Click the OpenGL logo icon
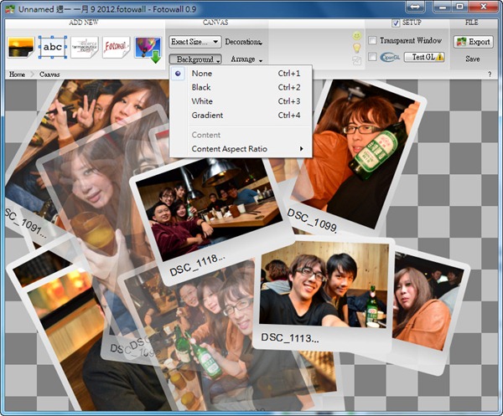 click(390, 57)
